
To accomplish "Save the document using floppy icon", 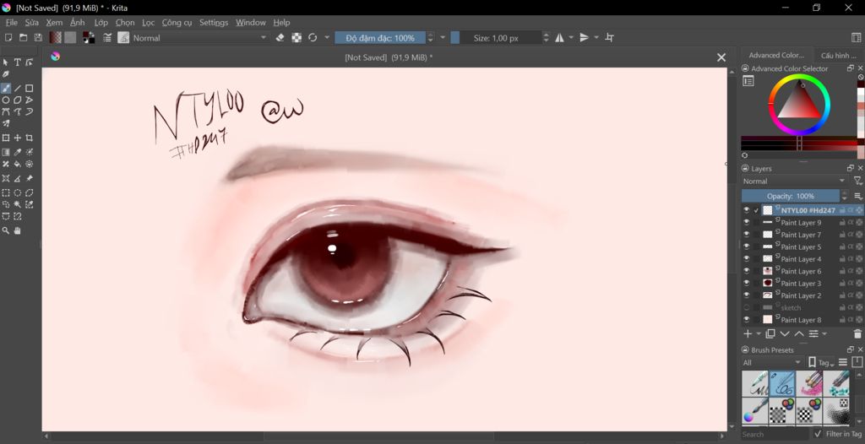I will (x=38, y=37).
